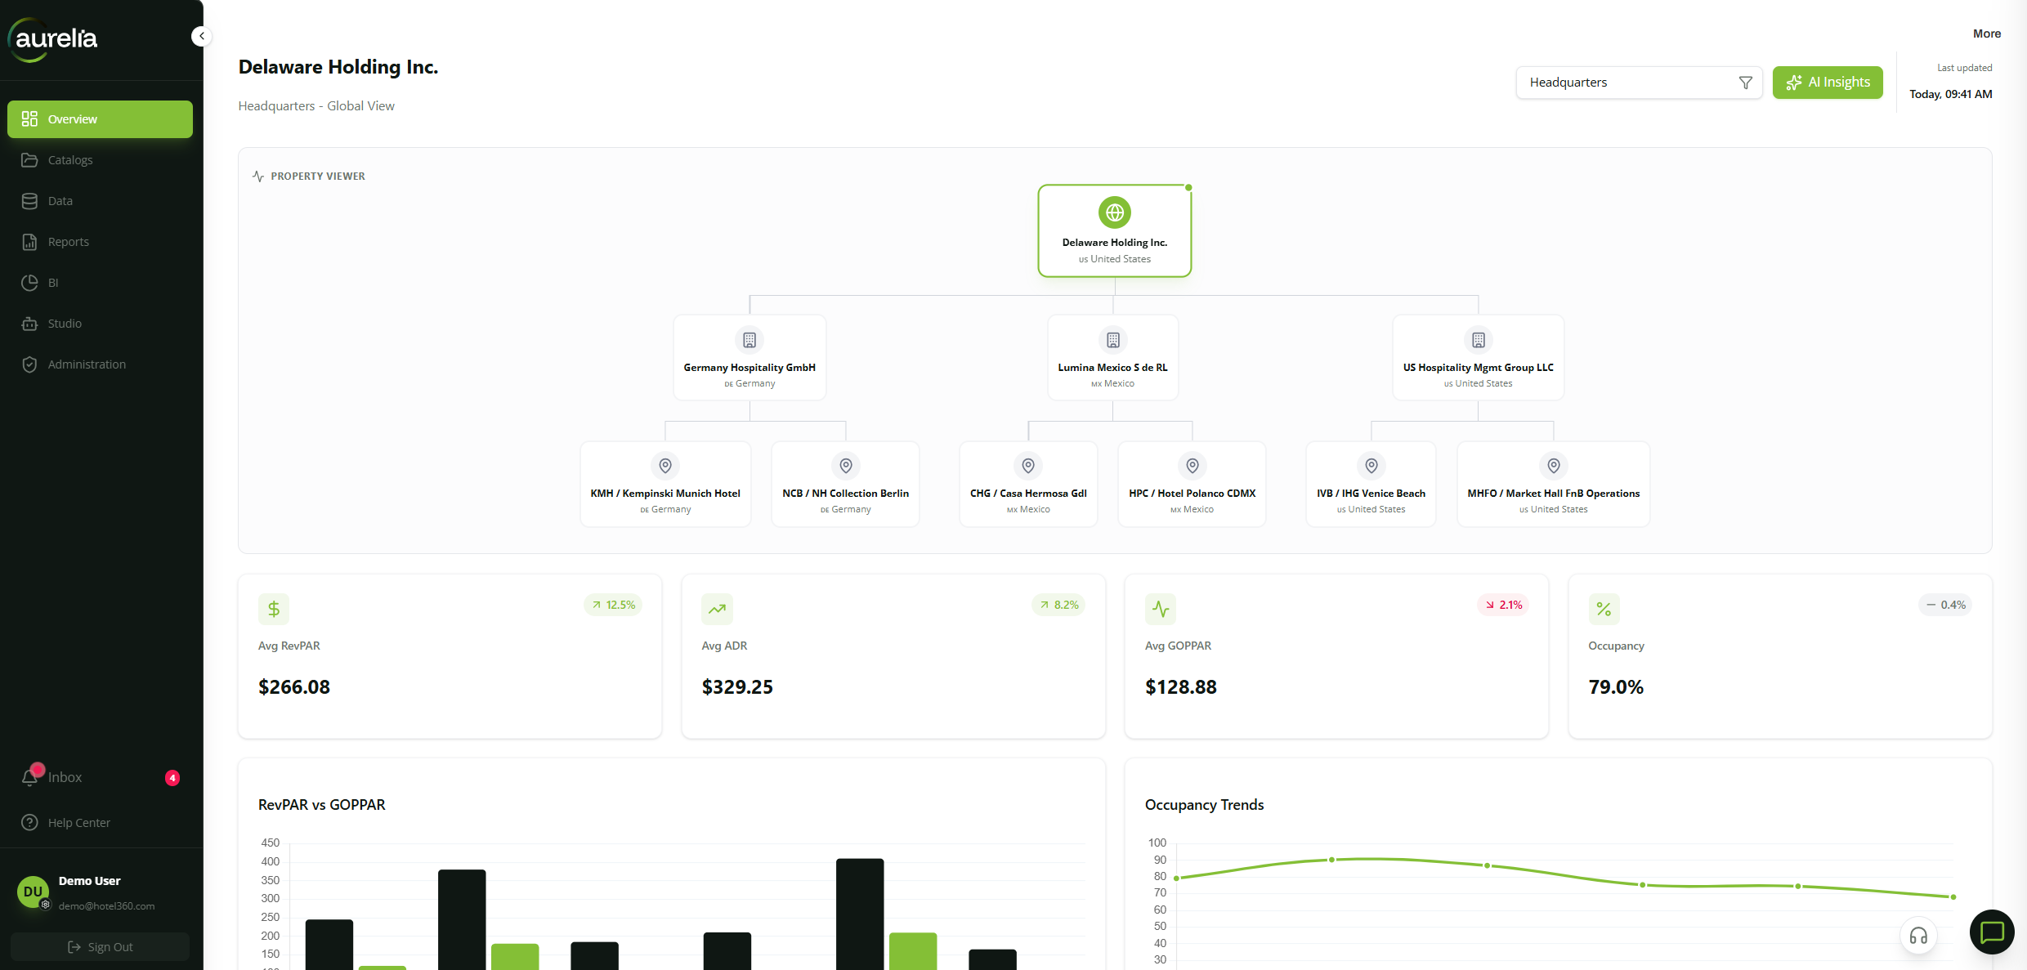2027x970 pixels.
Task: Open the Headquarters filter dropdown
Action: click(1639, 83)
